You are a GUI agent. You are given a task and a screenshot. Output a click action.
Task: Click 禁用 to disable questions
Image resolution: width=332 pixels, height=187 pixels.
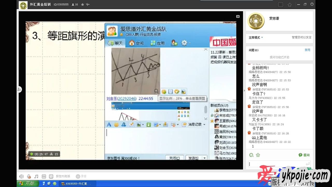307,50
